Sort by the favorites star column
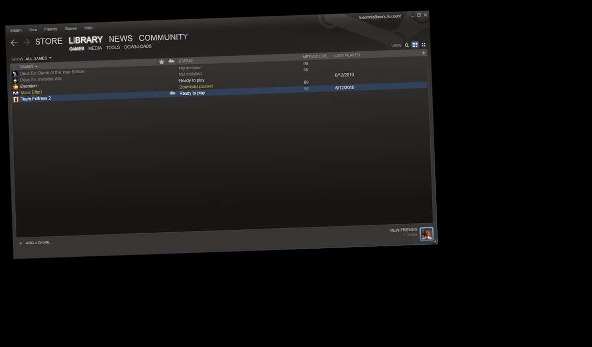This screenshot has width=592, height=347. (x=161, y=62)
